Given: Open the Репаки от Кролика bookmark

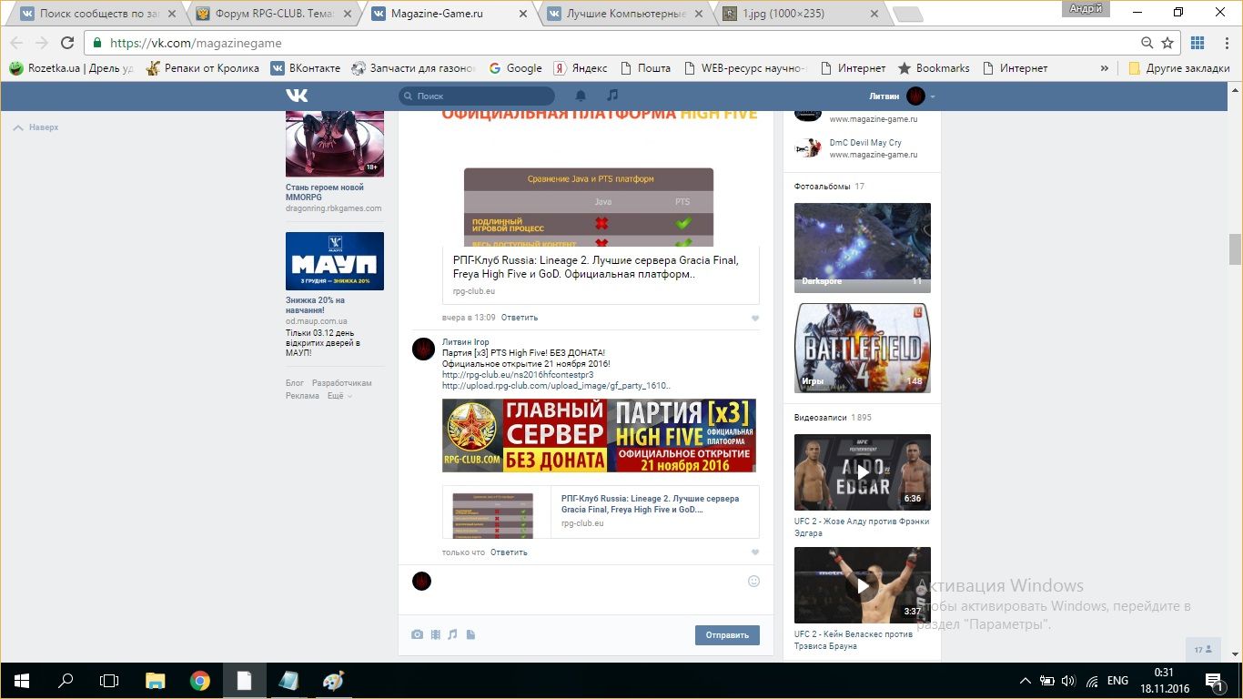Looking at the screenshot, I should click(204, 68).
